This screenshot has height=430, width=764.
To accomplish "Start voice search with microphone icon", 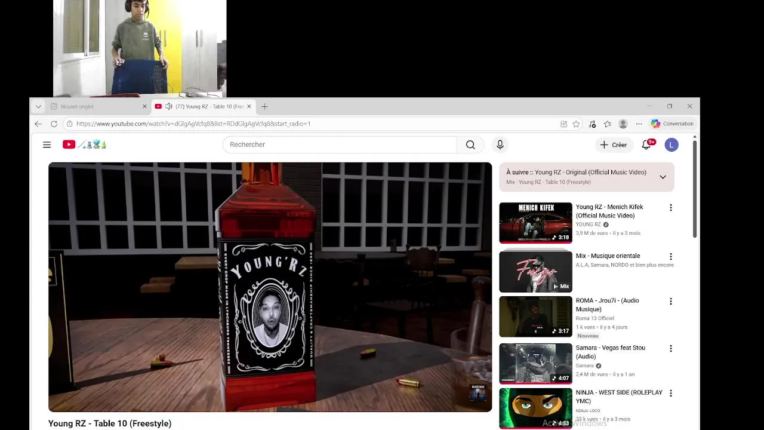I will (x=500, y=145).
